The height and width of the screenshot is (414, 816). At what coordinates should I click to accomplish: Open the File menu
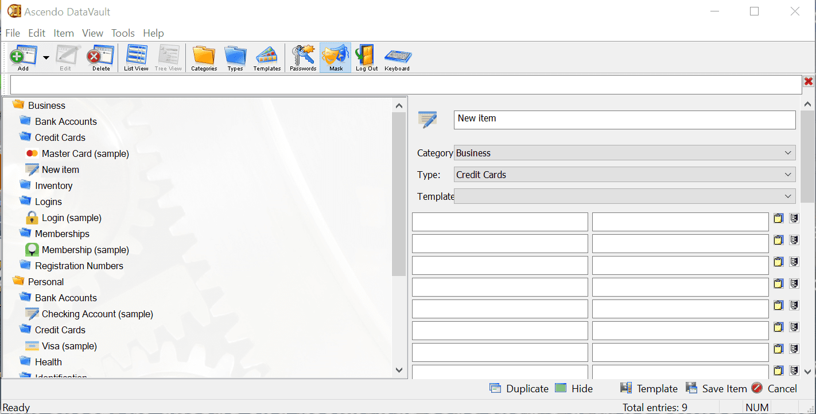click(13, 33)
